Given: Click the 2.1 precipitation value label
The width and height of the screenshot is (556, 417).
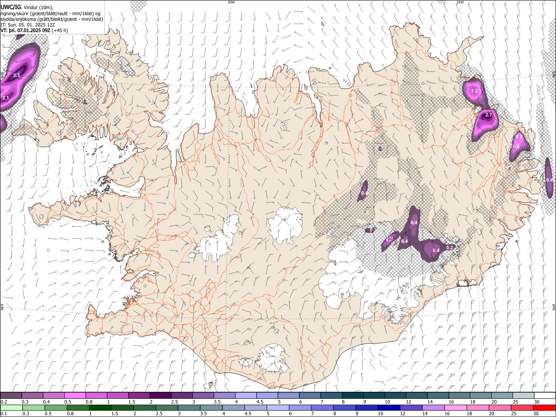Looking at the screenshot, I should pos(6,98).
